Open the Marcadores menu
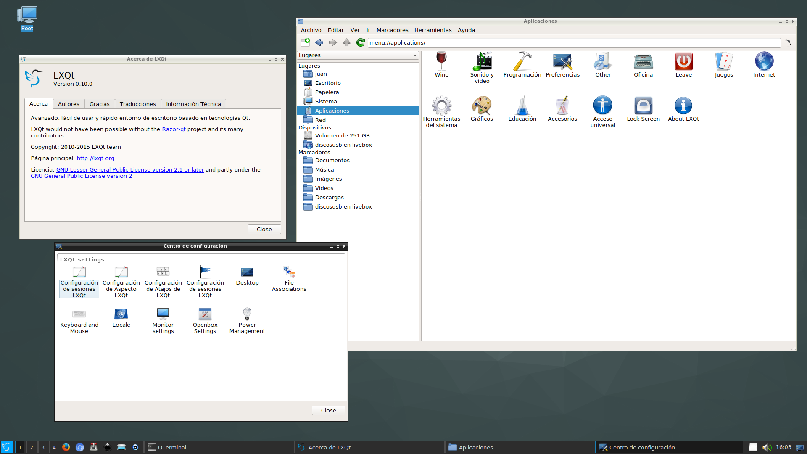The width and height of the screenshot is (807, 454). tap(392, 30)
